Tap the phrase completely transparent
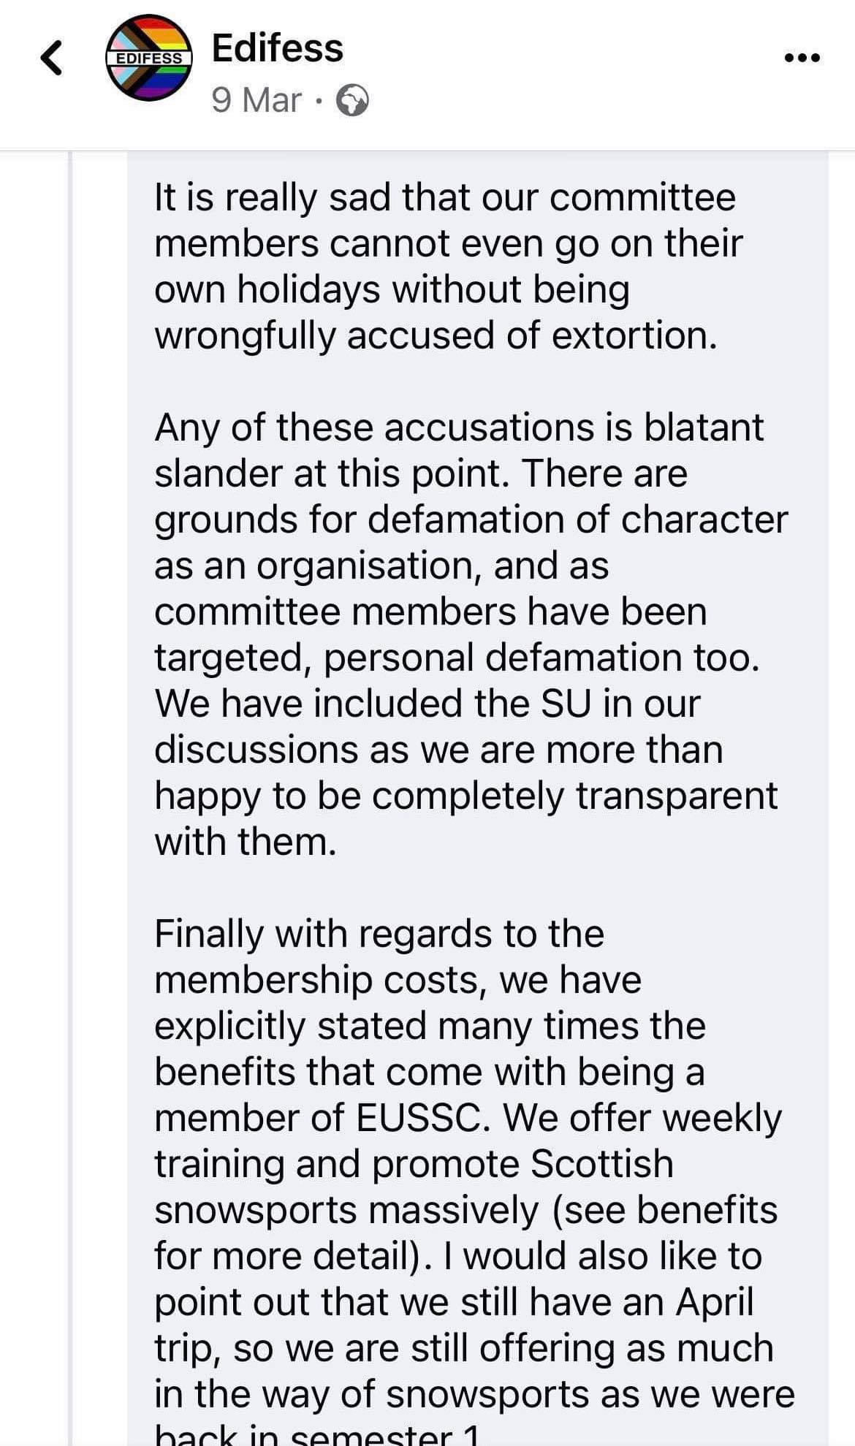Image resolution: width=855 pixels, height=1446 pixels. (574, 796)
